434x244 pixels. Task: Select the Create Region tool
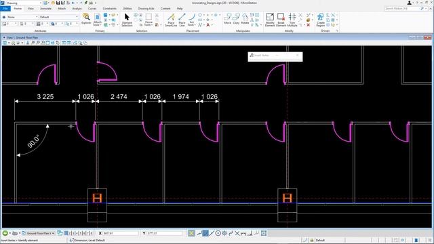tap(321, 20)
